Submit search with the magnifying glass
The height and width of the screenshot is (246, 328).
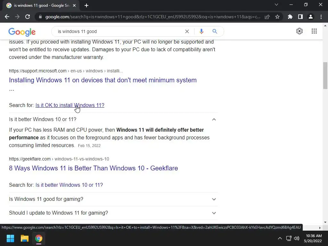[x=215, y=31]
